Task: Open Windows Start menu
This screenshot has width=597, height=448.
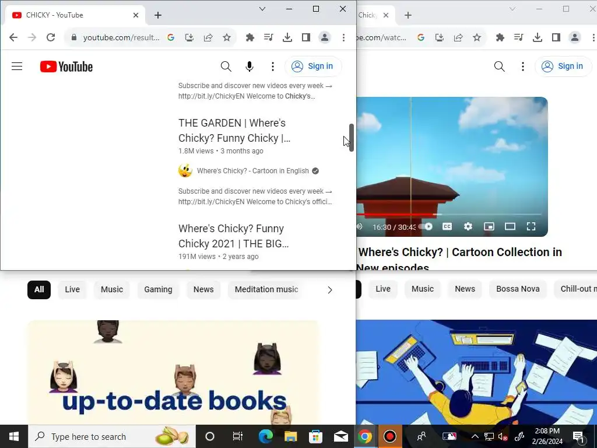Action: click(x=14, y=436)
